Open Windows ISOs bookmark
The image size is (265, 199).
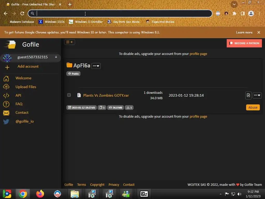click(x=51, y=22)
